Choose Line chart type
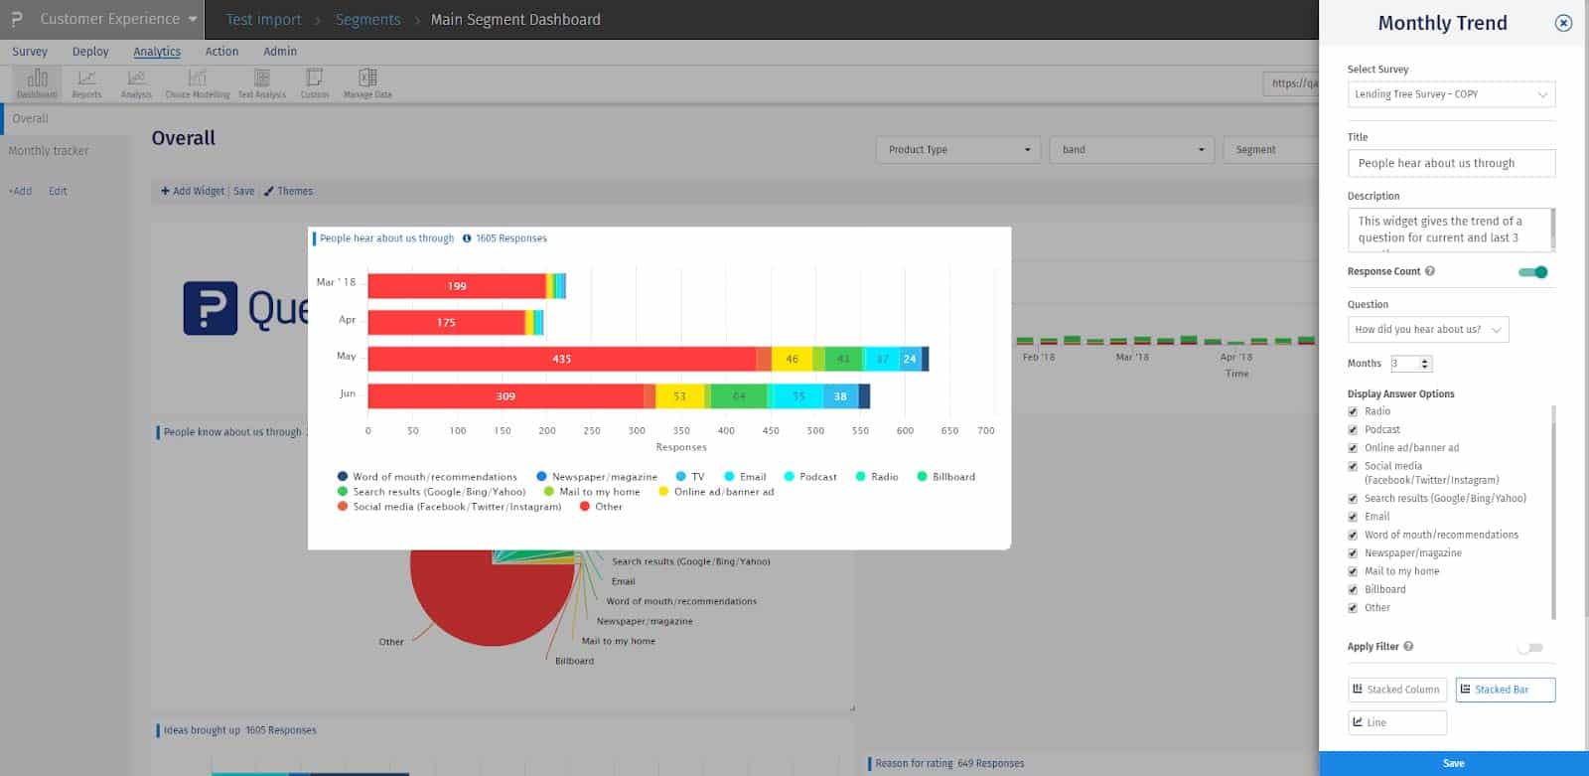Viewport: 1589px width, 776px height. point(1397,722)
